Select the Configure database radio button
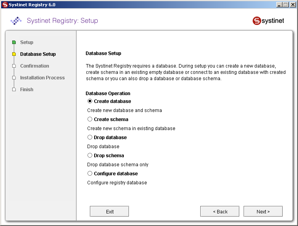Viewport: 298px width, 226px height. (90, 173)
